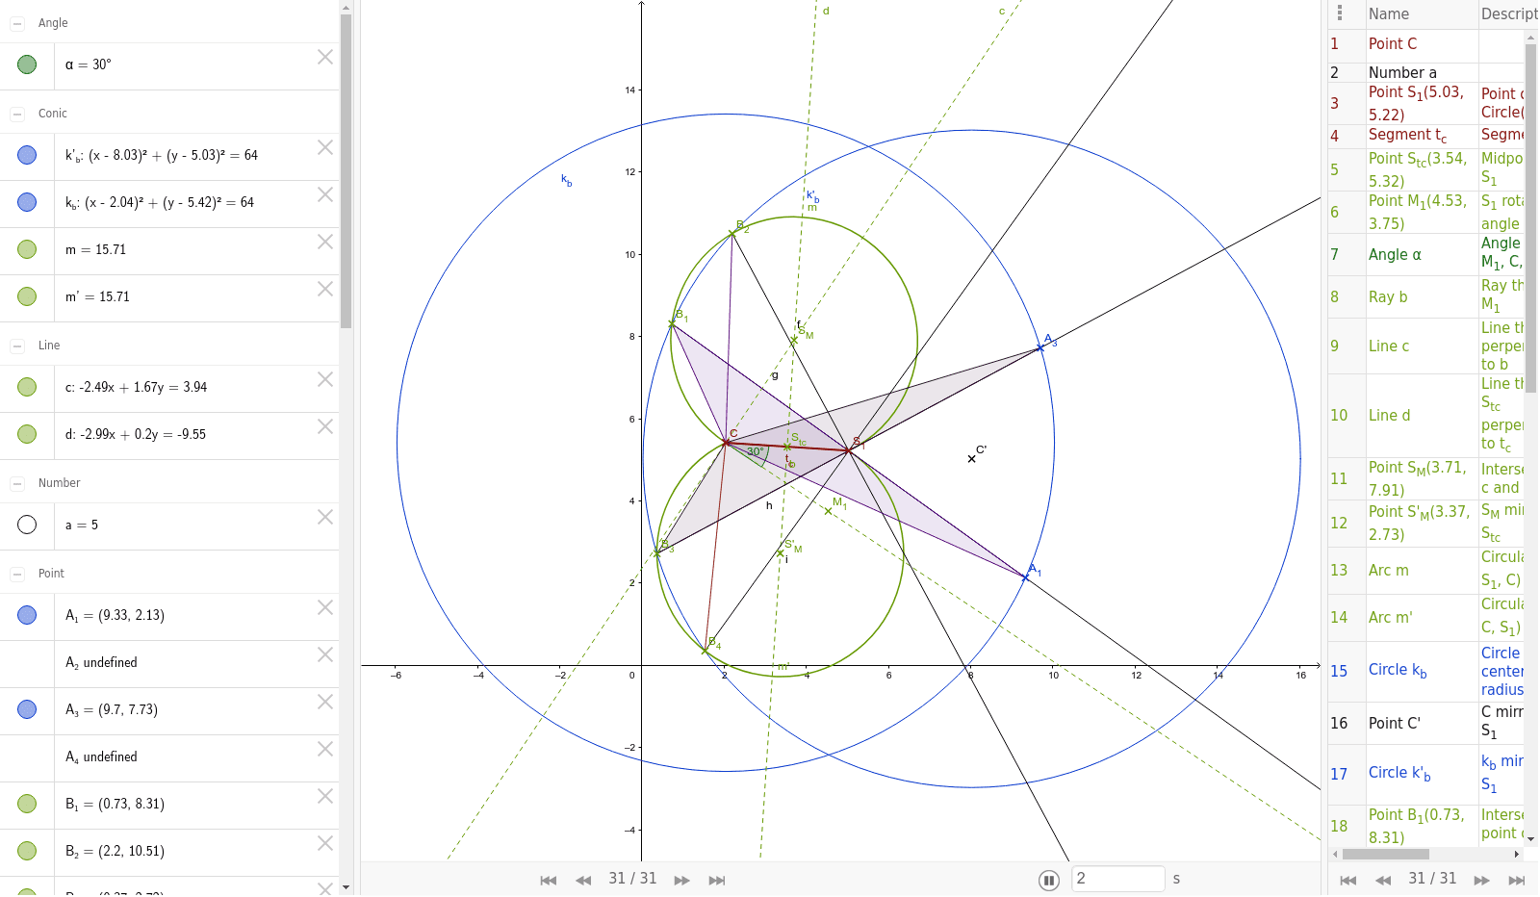Delete conic k'b equation entry

[x=325, y=147]
